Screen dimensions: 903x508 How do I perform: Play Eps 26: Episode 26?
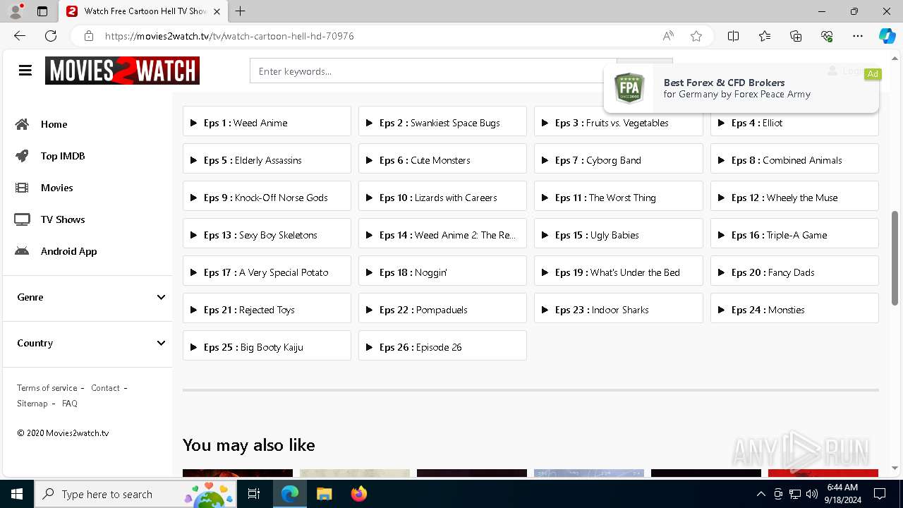point(442,347)
